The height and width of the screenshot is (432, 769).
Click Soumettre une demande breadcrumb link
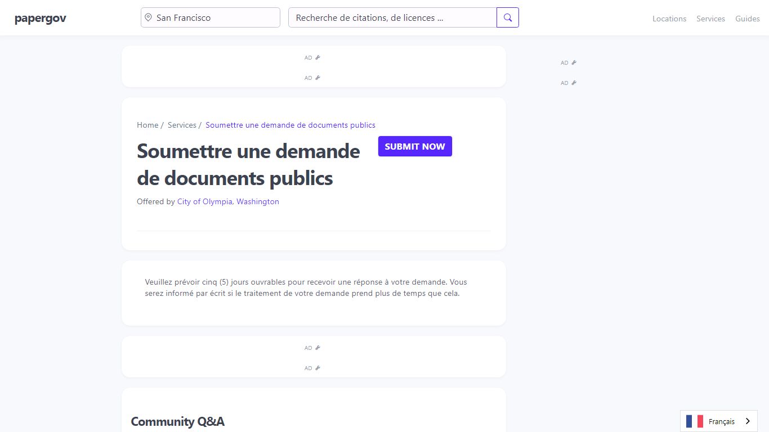pos(290,125)
